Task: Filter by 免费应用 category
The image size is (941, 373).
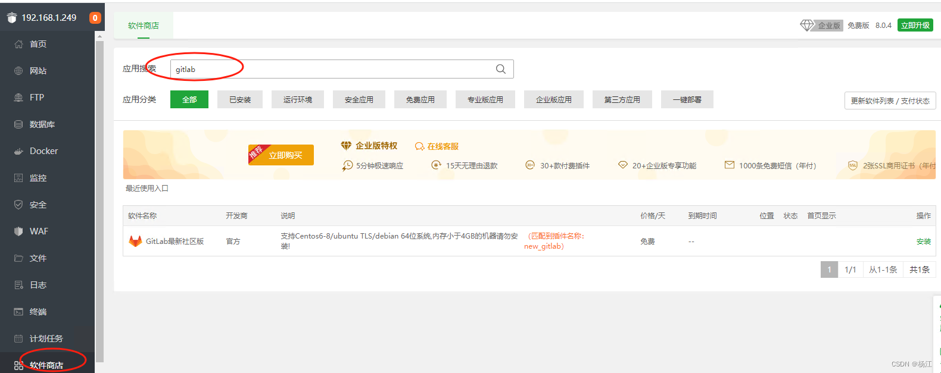Action: 420,99
